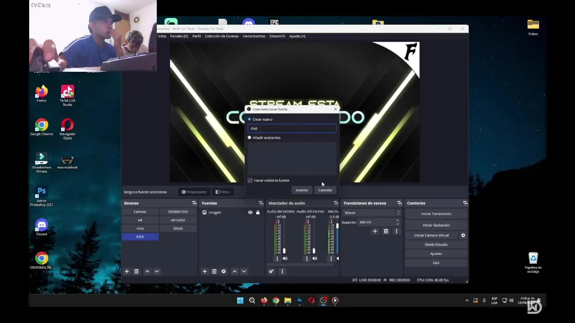This screenshot has height=323, width=575.
Task: Click Iniciar Transmisión button
Action: coord(436,214)
